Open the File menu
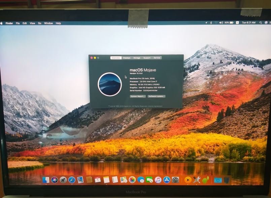The image size is (271, 198). pos(18,23)
